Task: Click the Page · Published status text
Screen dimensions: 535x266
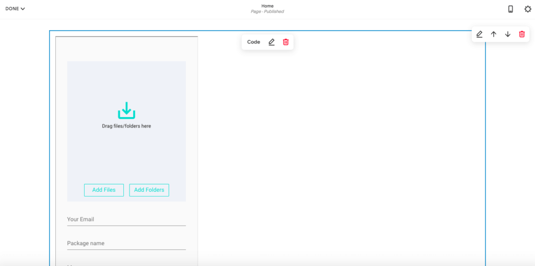Action: pyautogui.click(x=267, y=11)
